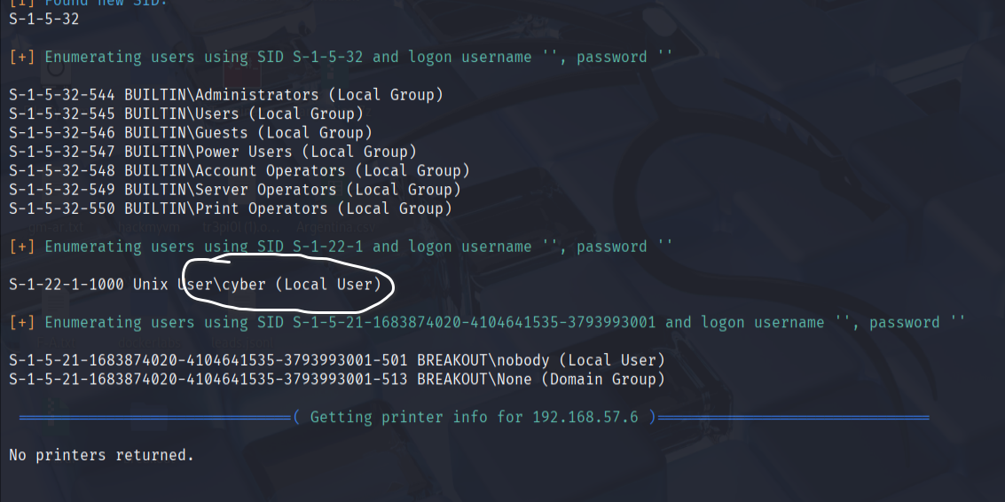
Task: Click the BUILTIN\Print Operators entry
Action: [230, 208]
